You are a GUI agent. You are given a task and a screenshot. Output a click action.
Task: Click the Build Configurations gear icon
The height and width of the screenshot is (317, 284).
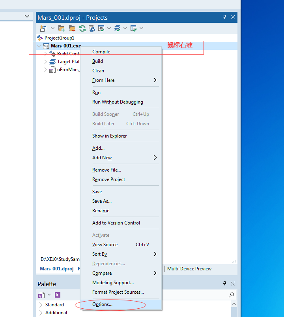click(52, 54)
